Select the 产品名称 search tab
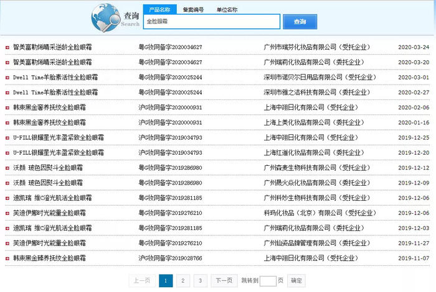Viewport: 436px width, 292px height. click(159, 9)
